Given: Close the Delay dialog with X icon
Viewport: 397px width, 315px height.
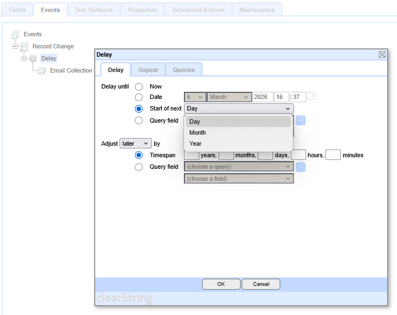Looking at the screenshot, I should tap(382, 54).
